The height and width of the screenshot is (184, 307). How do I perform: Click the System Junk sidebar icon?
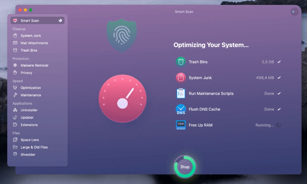tap(15, 36)
